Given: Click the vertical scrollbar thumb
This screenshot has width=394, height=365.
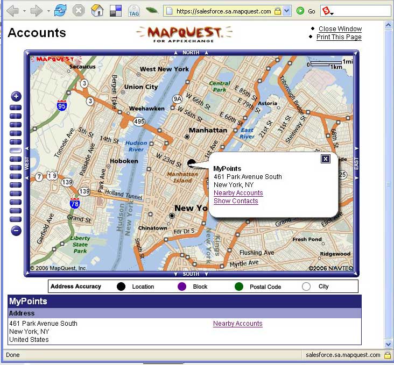Looking at the screenshot, I should pos(388,184).
